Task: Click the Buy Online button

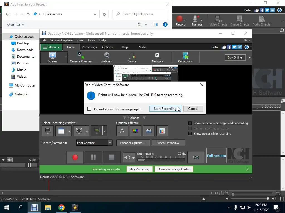Action: pos(235,57)
